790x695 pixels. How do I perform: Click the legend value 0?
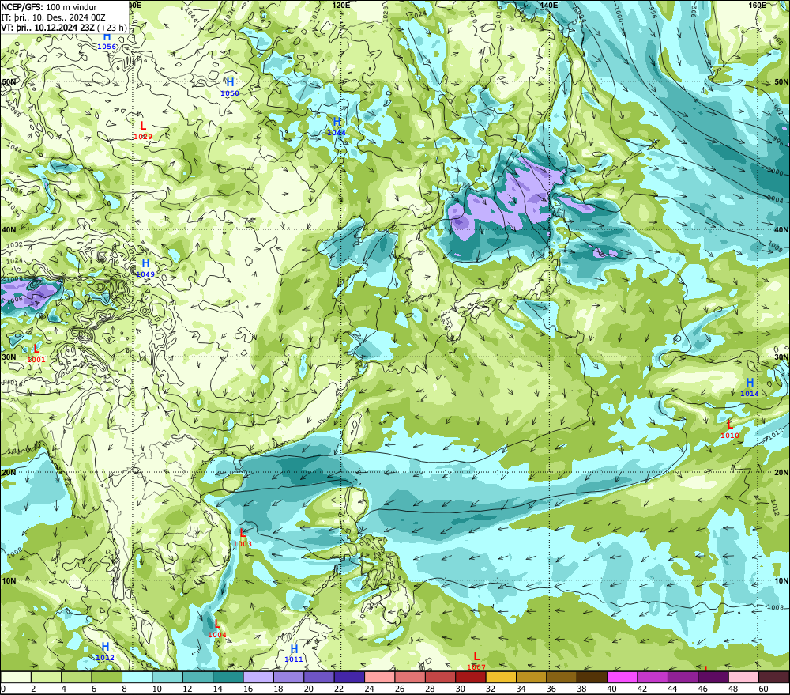(3, 689)
